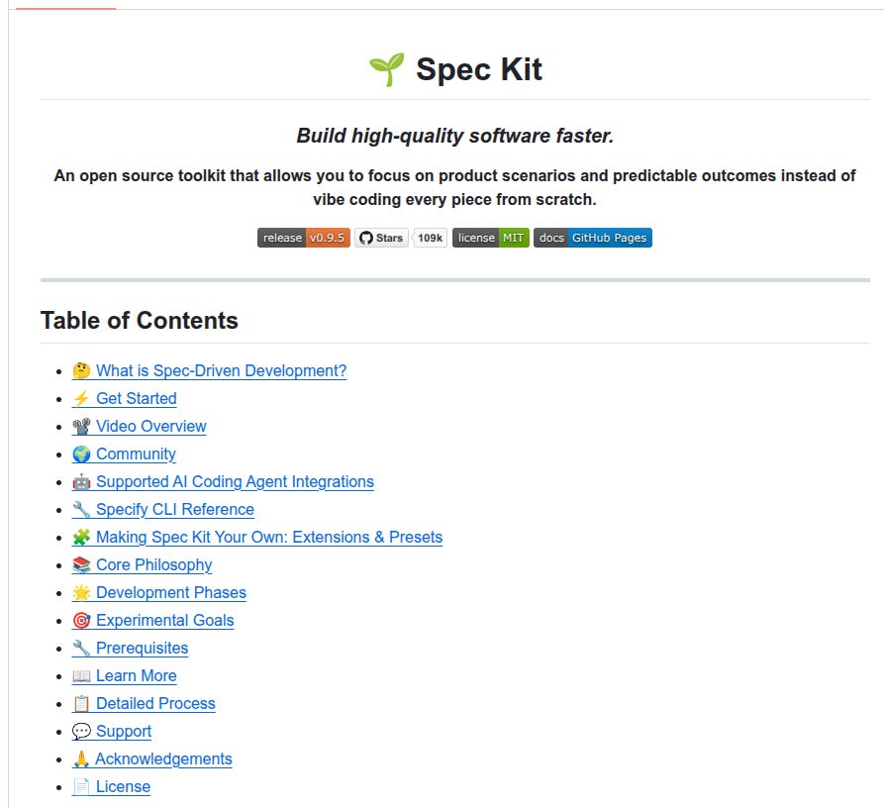The width and height of the screenshot is (884, 808).
Task: Click the globe icon beside Community
Action: pos(81,454)
